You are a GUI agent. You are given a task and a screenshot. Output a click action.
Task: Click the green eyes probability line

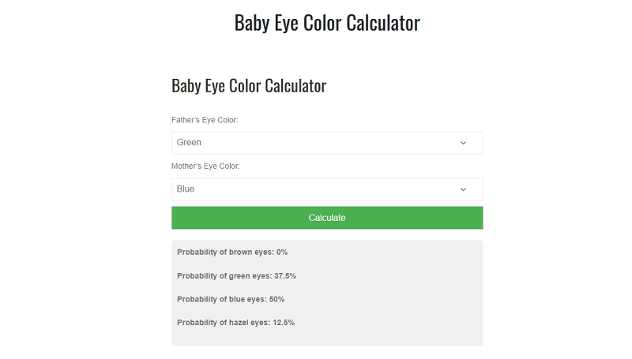pos(236,276)
